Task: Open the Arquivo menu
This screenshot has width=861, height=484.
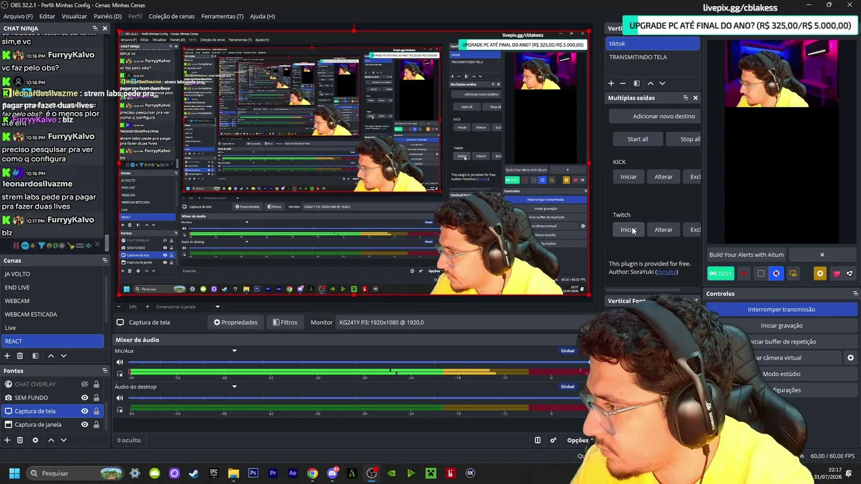Action: tap(18, 16)
